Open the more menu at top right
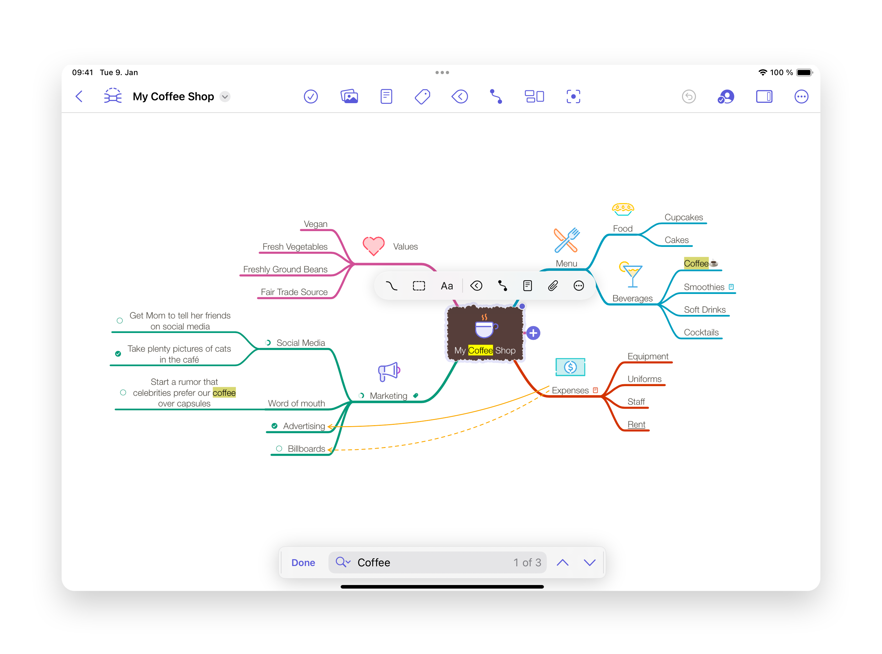Viewport: 882px width, 654px height. tap(802, 96)
